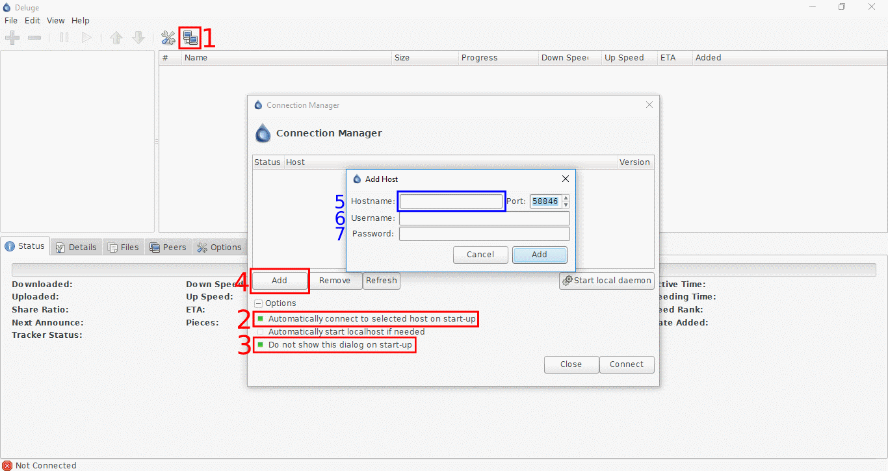Click the Remove Torrent minus icon
This screenshot has height=471, width=888.
pos(34,37)
